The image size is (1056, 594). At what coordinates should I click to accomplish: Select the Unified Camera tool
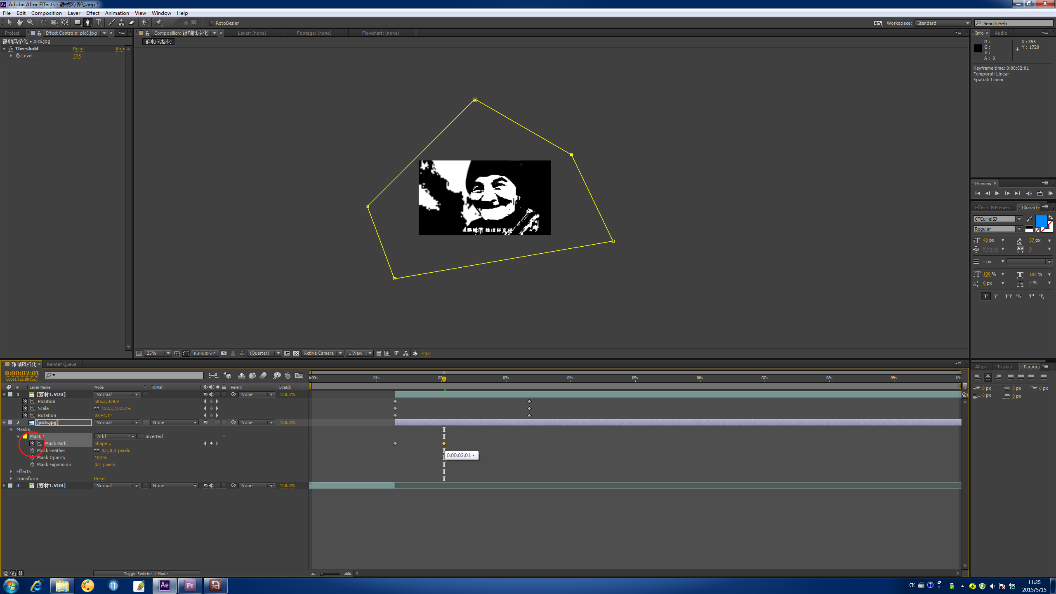click(x=54, y=23)
